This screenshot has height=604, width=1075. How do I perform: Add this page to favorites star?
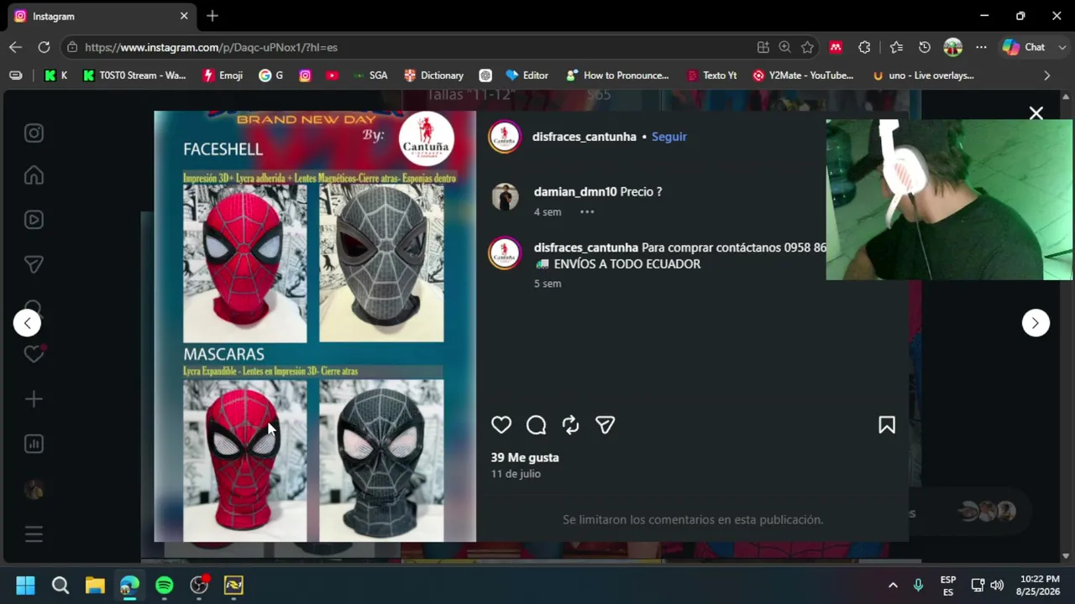pyautogui.click(x=807, y=47)
